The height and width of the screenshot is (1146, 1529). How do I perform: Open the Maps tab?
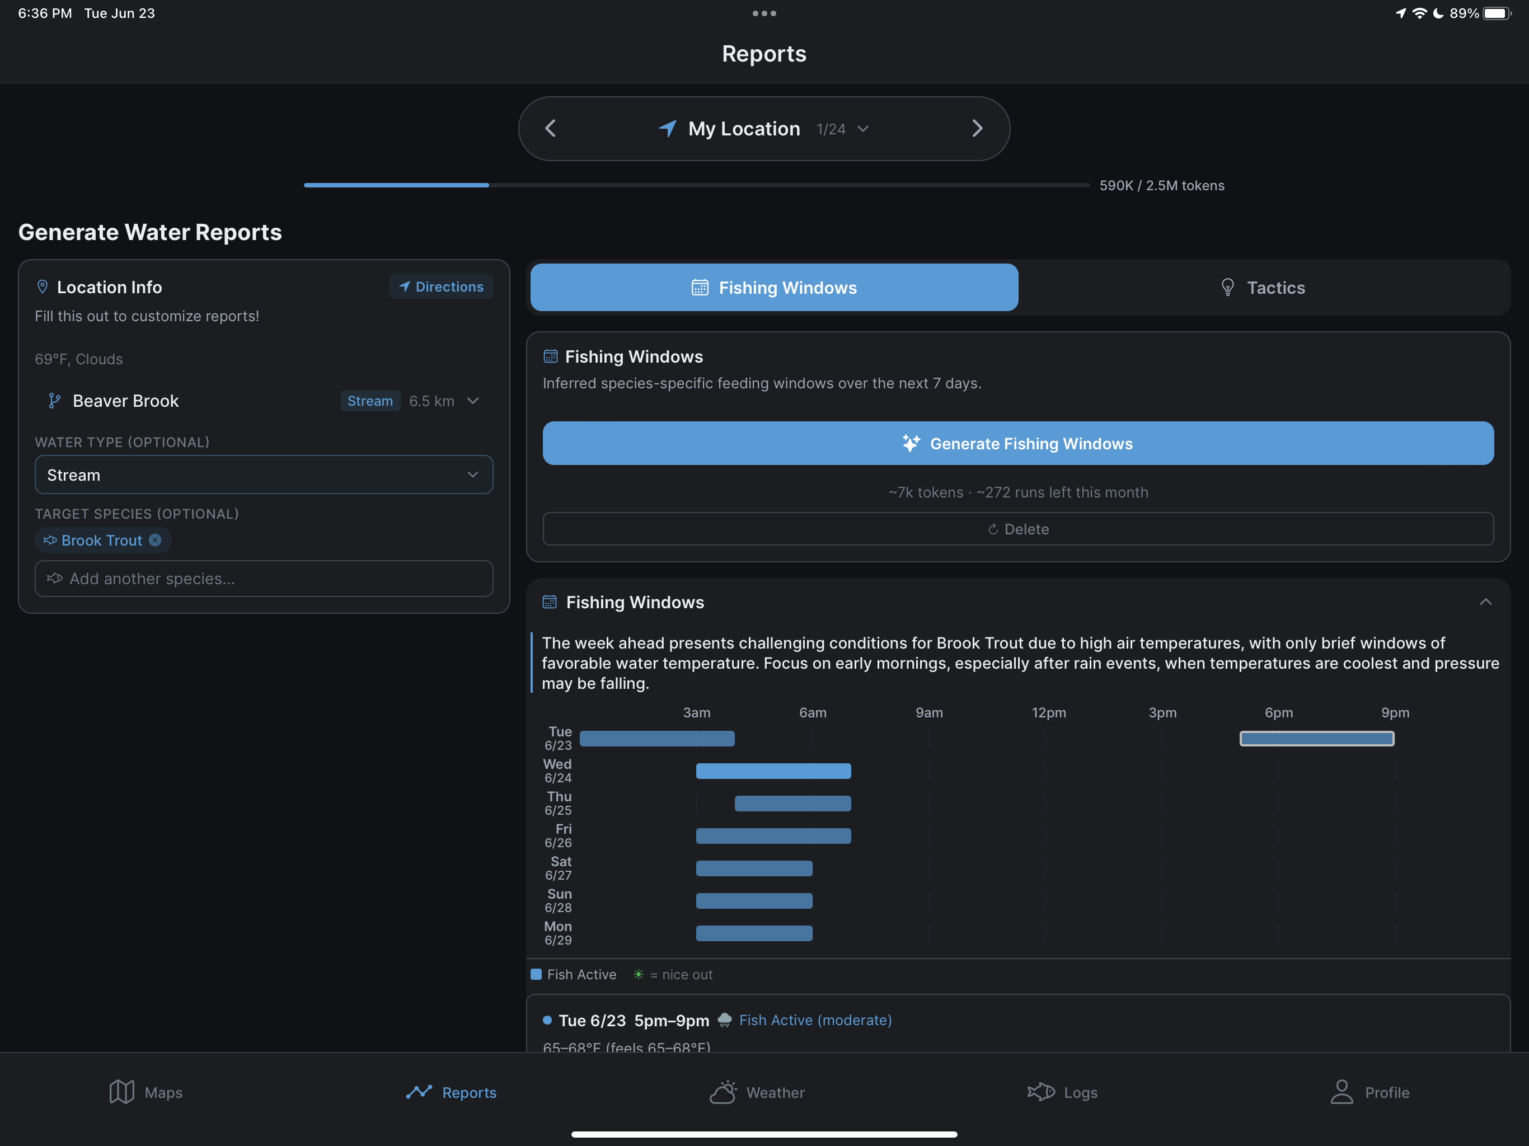[146, 1092]
